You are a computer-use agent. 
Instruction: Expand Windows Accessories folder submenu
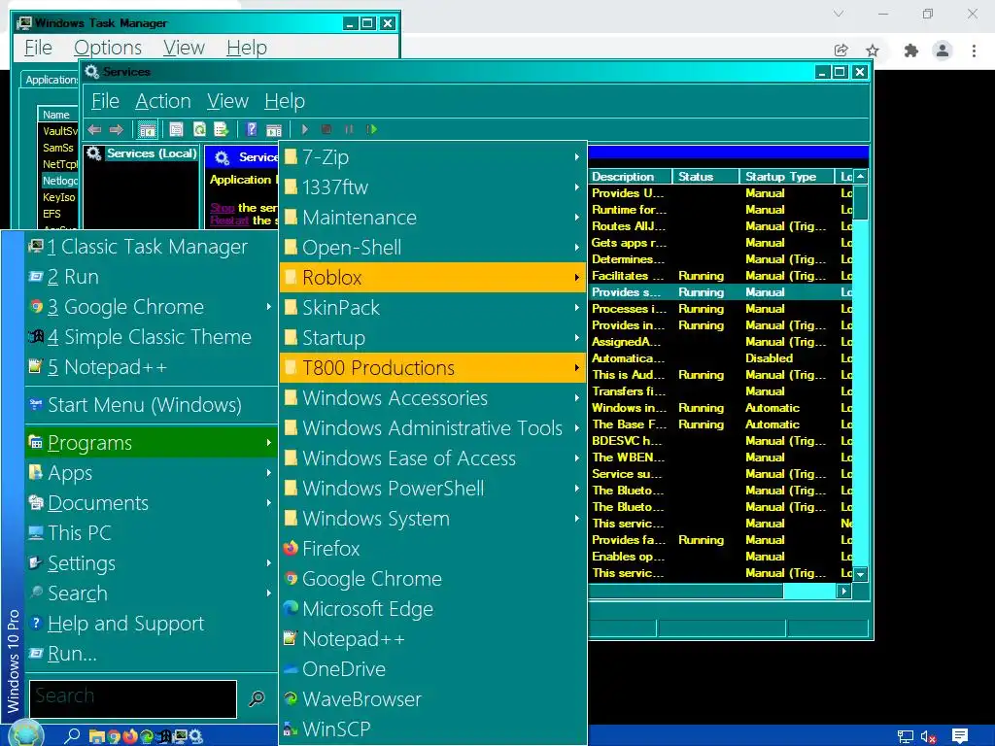point(432,397)
